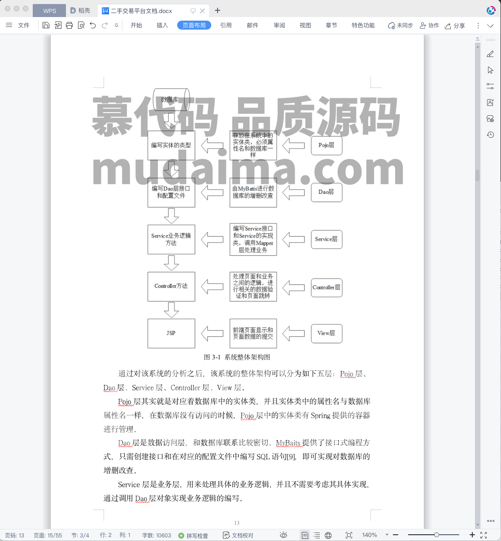501x541 pixels.
Task: Click the 字数: 10603 word count
Action: (157, 535)
